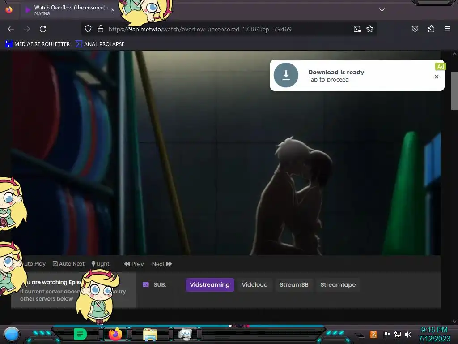Screen dimensions: 458x344
Task: Open the Firefox hamburger menu
Action: click(447, 29)
